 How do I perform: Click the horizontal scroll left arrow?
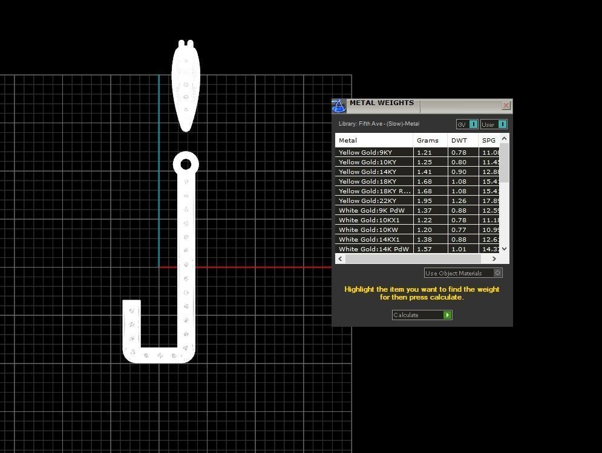pyautogui.click(x=340, y=259)
